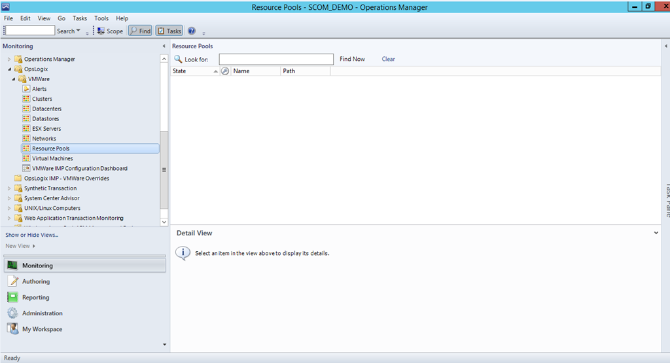The height and width of the screenshot is (363, 670).
Task: Click the maintenance mode column header icon
Action: point(225,71)
